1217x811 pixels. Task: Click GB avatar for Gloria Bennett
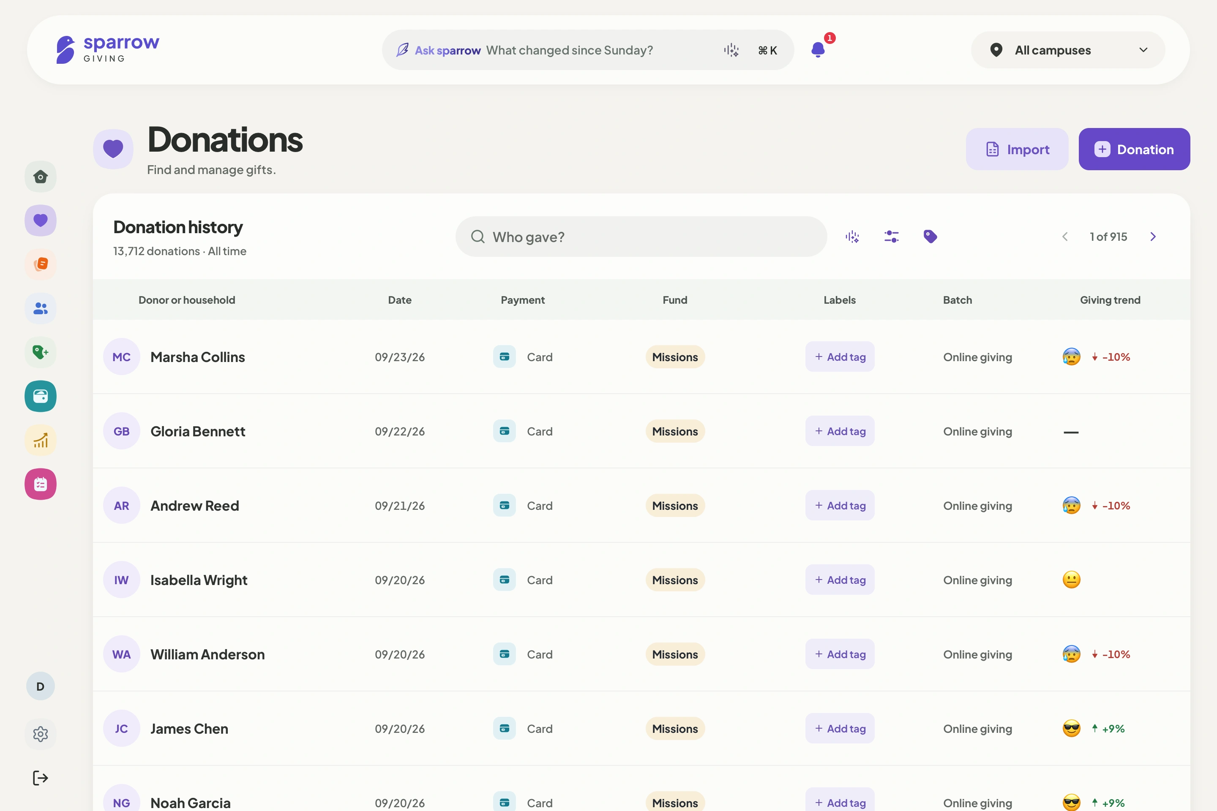[122, 431]
